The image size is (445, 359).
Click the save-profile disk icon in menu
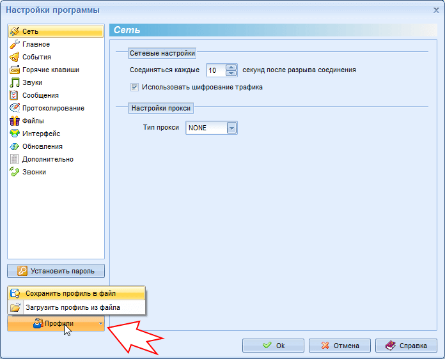coord(15,293)
